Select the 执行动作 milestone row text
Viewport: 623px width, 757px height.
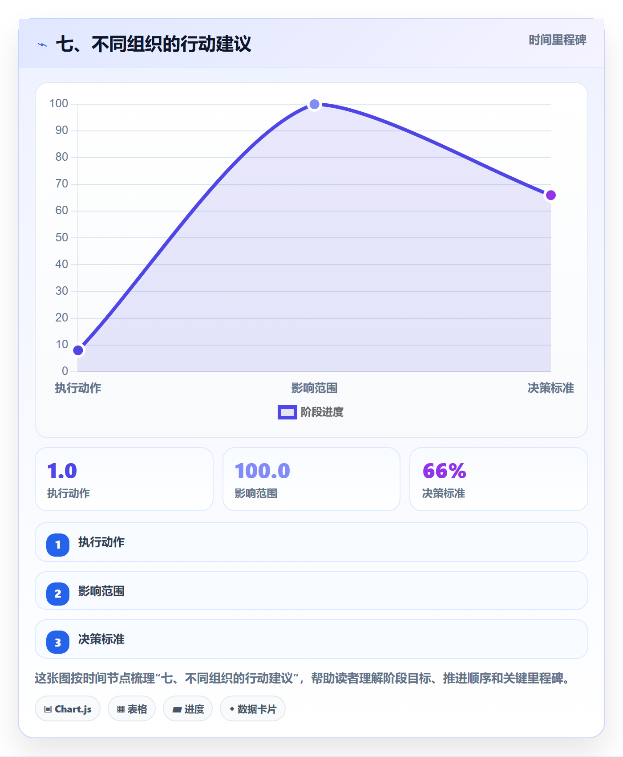pyautogui.click(x=101, y=542)
